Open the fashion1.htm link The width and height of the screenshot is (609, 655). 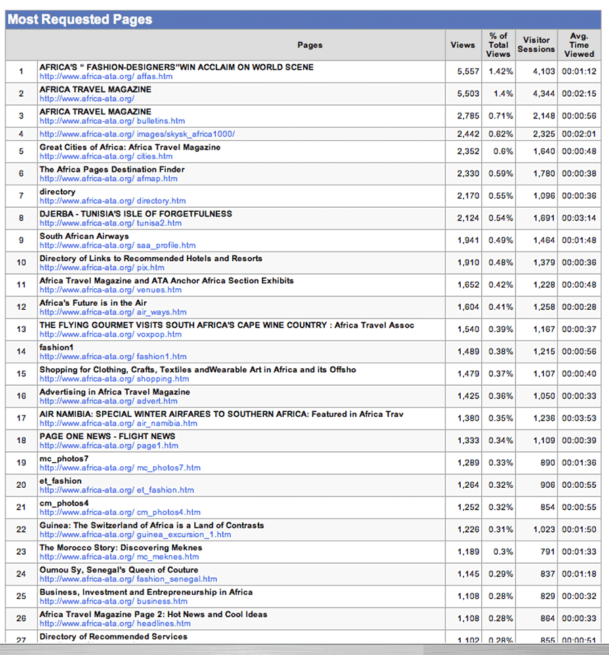click(x=113, y=357)
